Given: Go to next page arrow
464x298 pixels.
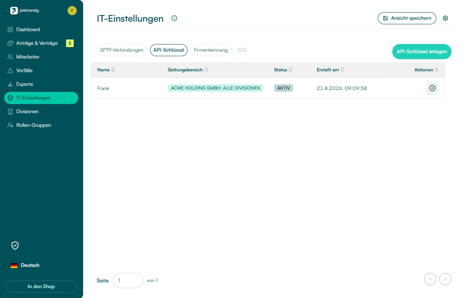Looking at the screenshot, I should point(445,279).
